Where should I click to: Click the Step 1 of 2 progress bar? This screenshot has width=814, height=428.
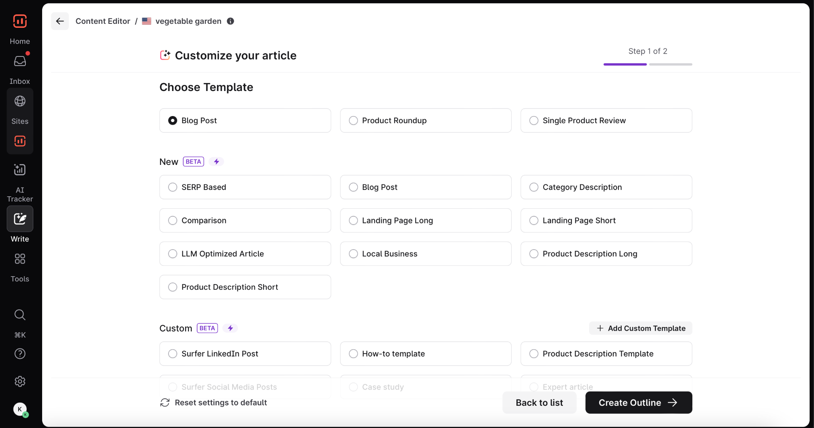click(x=647, y=64)
